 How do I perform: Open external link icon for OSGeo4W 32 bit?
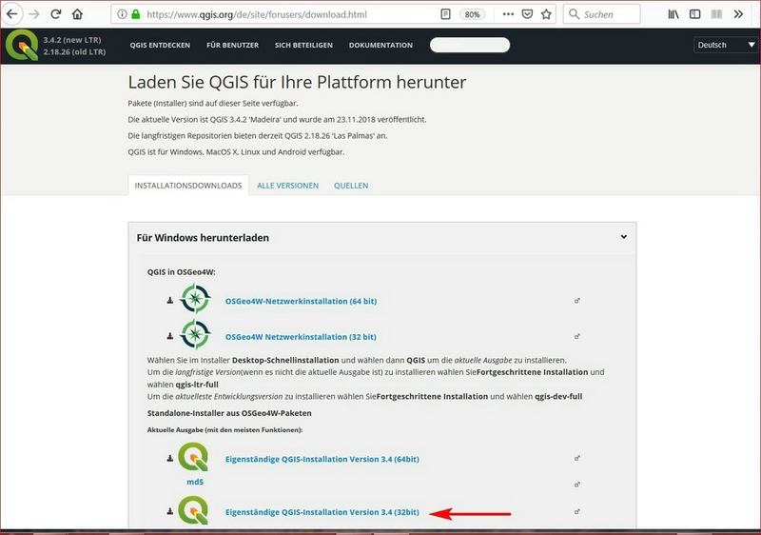(x=577, y=336)
